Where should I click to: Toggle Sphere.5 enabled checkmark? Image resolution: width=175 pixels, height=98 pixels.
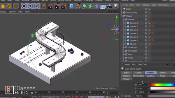(x=150, y=26)
